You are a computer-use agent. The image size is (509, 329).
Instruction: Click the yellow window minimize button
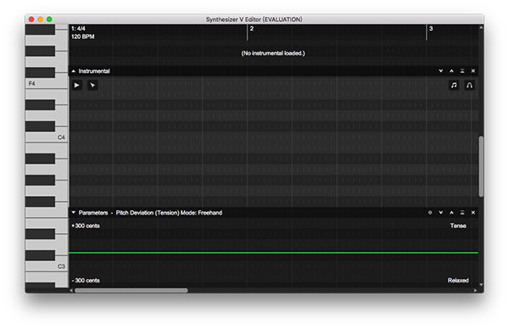point(40,20)
